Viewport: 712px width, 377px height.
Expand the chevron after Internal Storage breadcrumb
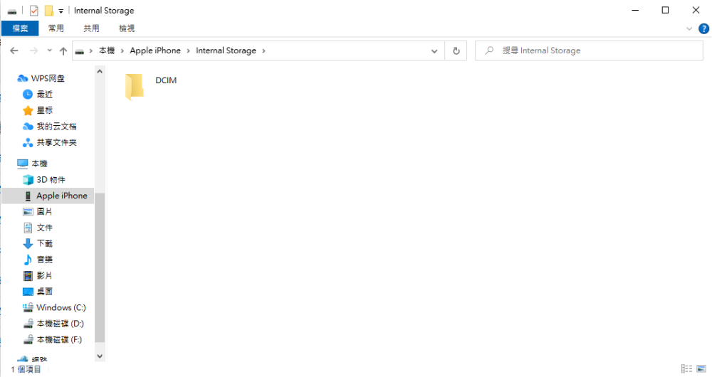(x=263, y=51)
